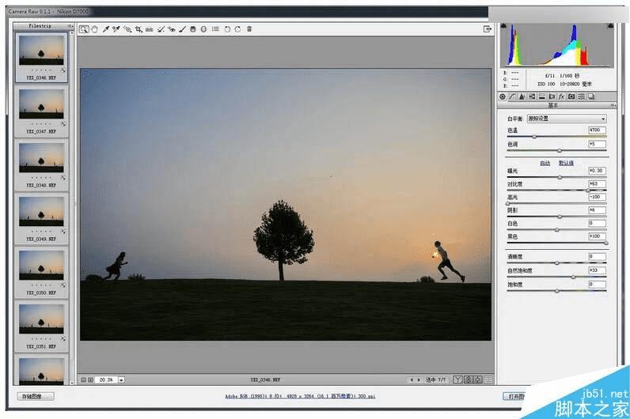The height and width of the screenshot is (419, 630).
Task: Open the Presets tab
Action: coord(582,96)
